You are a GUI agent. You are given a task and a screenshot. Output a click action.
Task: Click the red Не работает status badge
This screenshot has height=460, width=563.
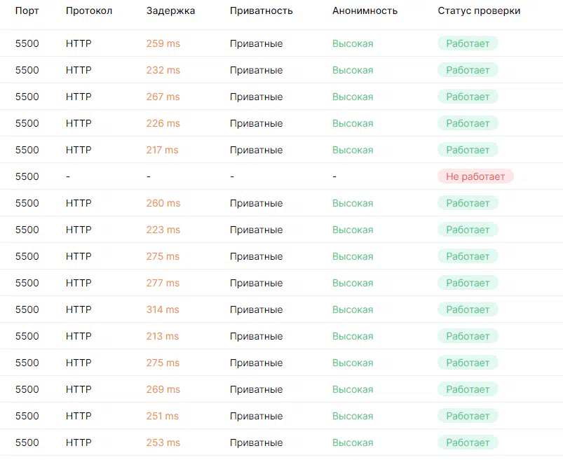click(475, 176)
